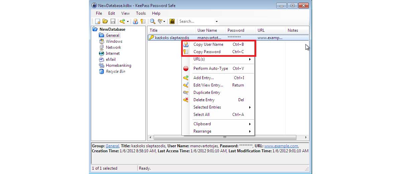Click the Add Entry key toolbar icon

coord(122,21)
